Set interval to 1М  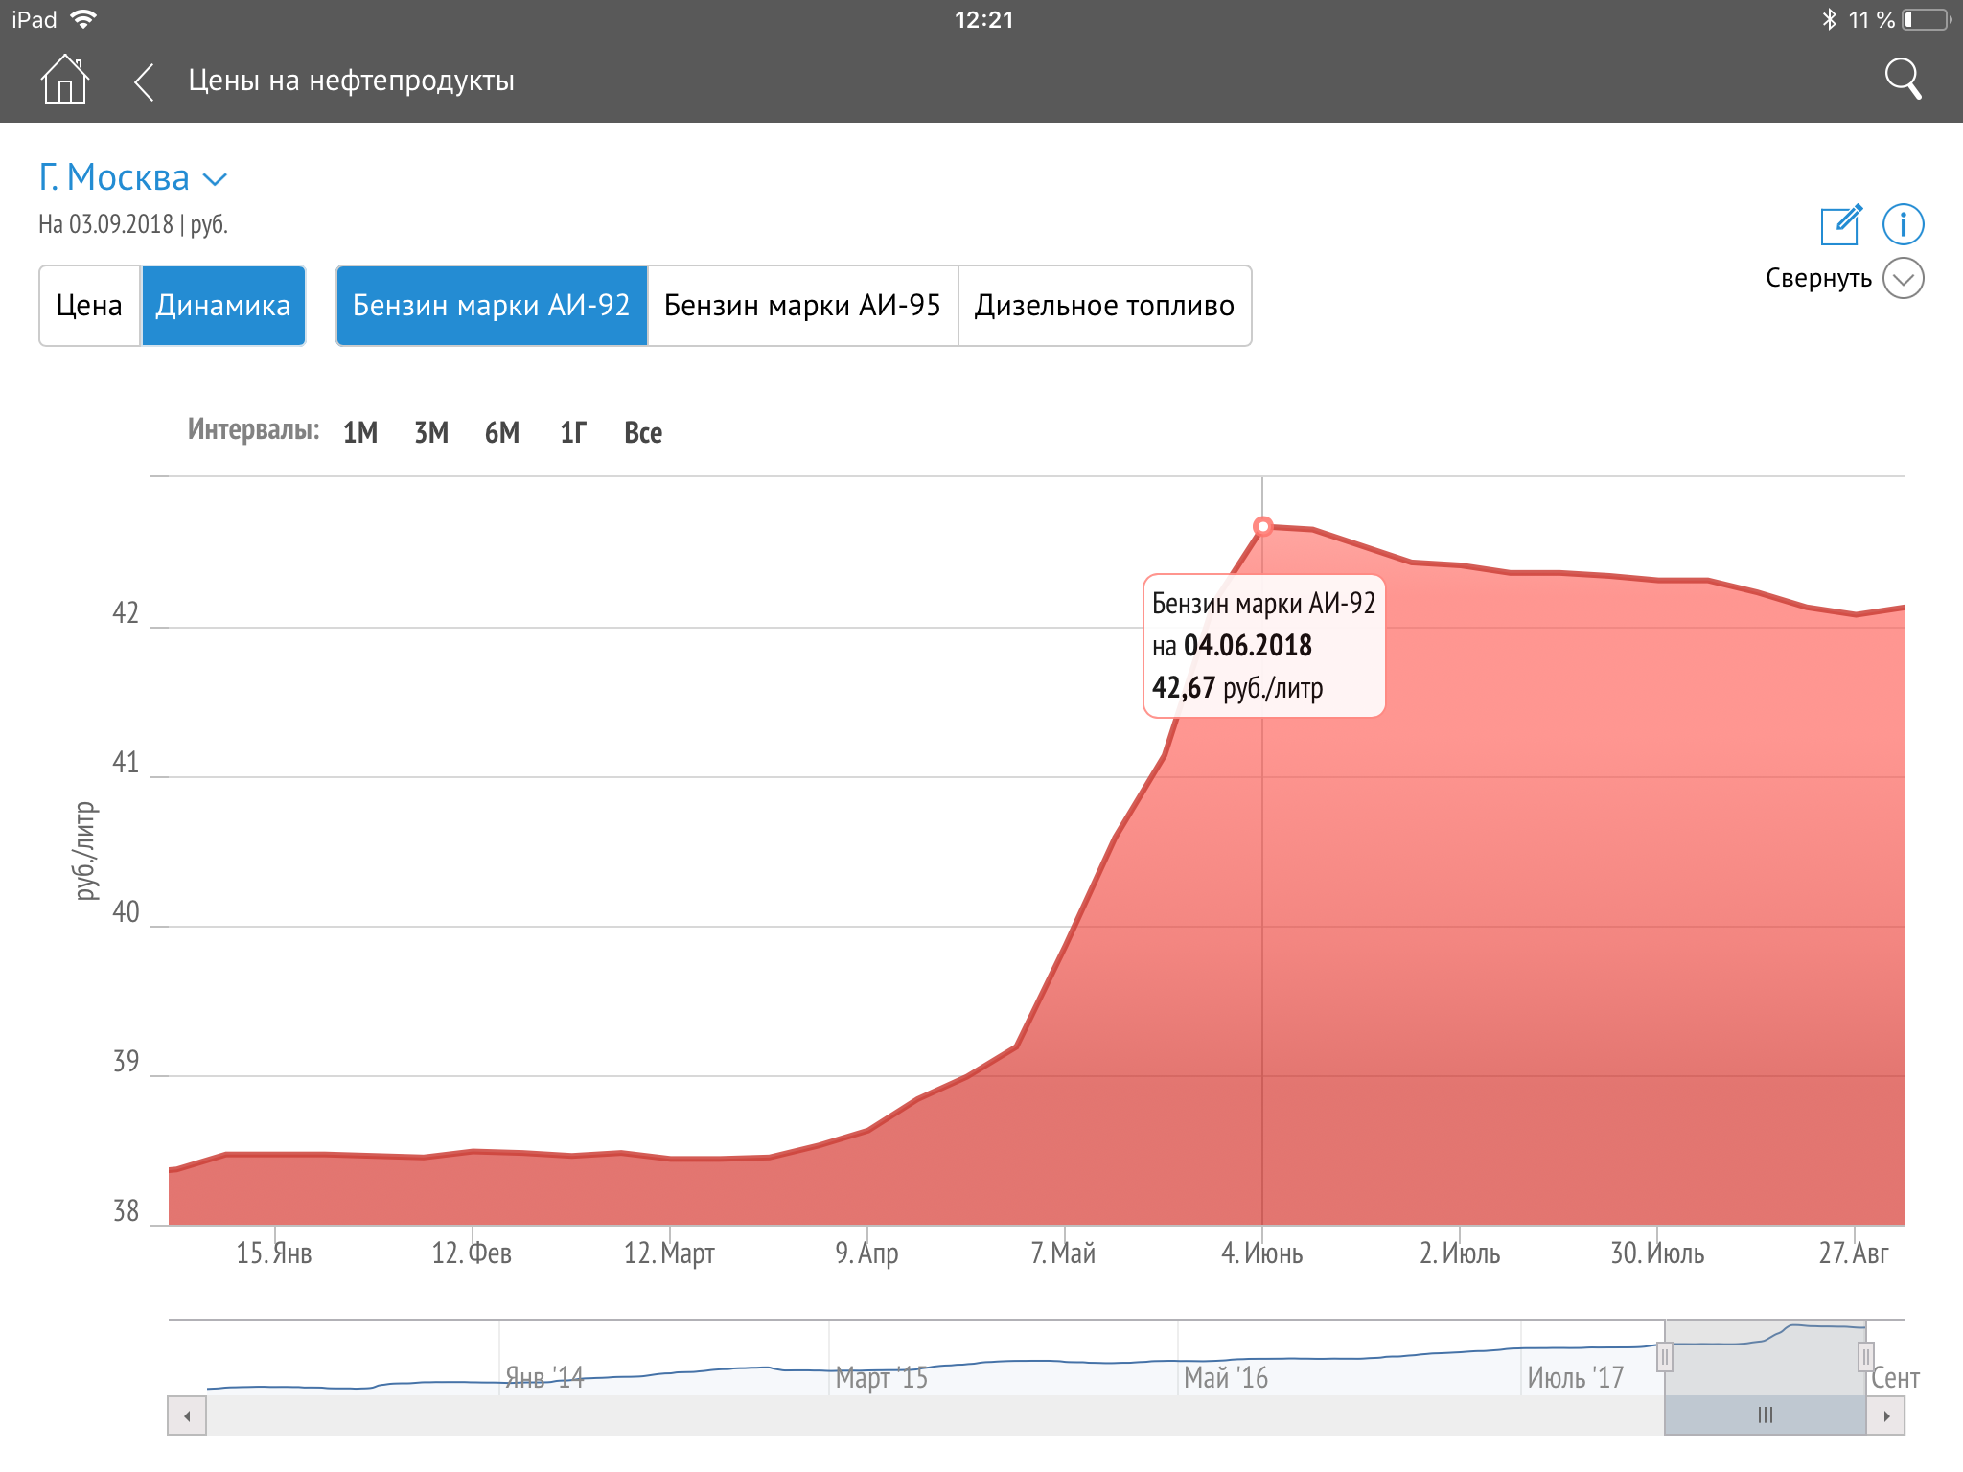tap(360, 432)
